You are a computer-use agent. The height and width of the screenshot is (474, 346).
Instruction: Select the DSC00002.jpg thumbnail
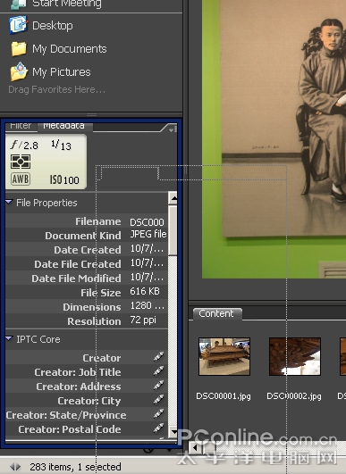click(295, 357)
